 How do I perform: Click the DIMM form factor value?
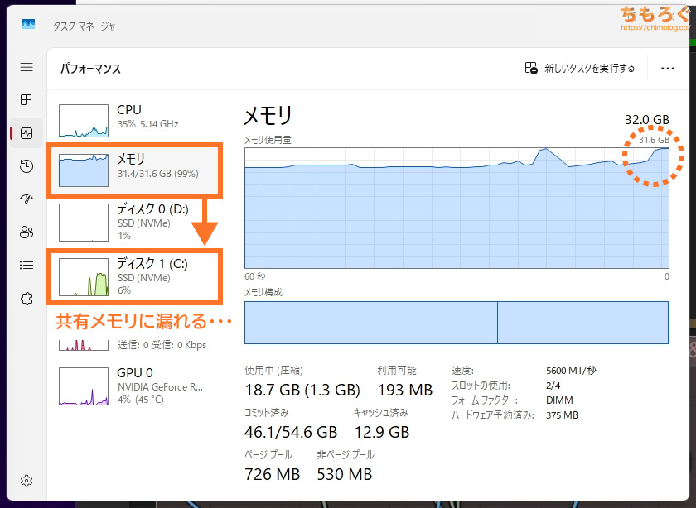(x=559, y=400)
